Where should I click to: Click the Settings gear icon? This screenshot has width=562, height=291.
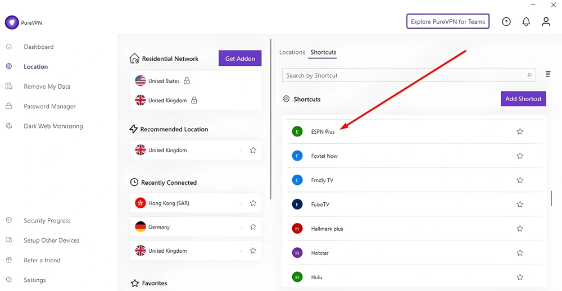tap(9, 280)
